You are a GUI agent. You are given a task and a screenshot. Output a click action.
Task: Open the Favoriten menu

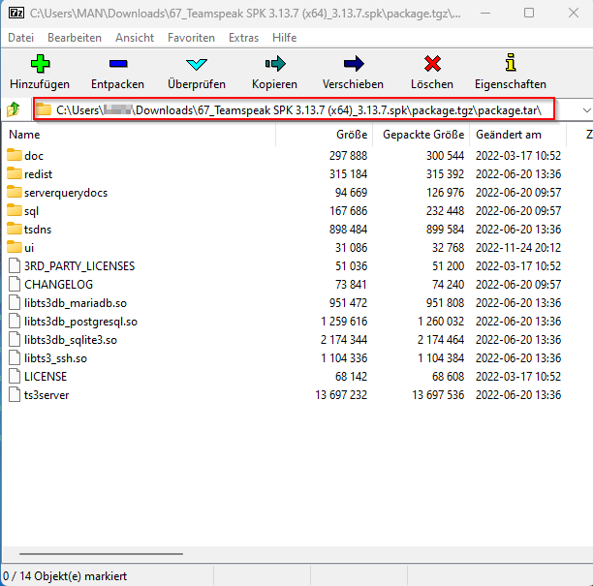[191, 37]
